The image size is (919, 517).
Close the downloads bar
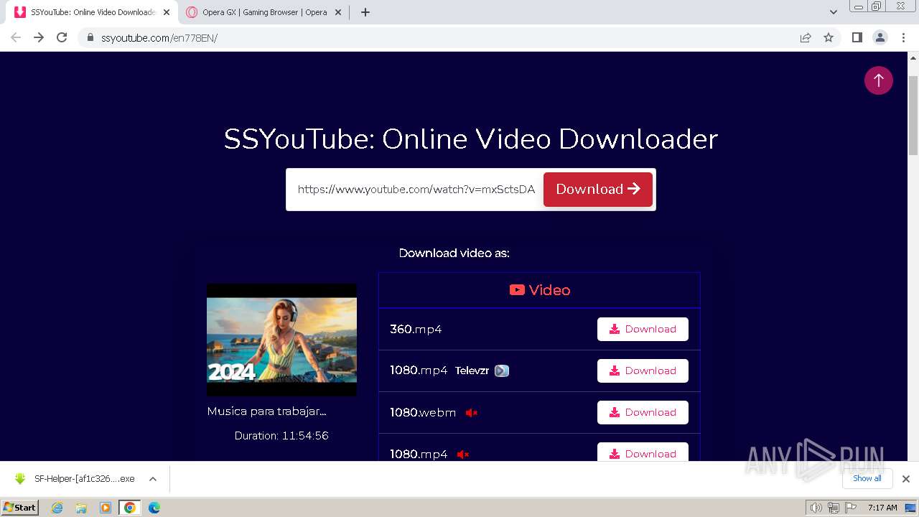[906, 479]
